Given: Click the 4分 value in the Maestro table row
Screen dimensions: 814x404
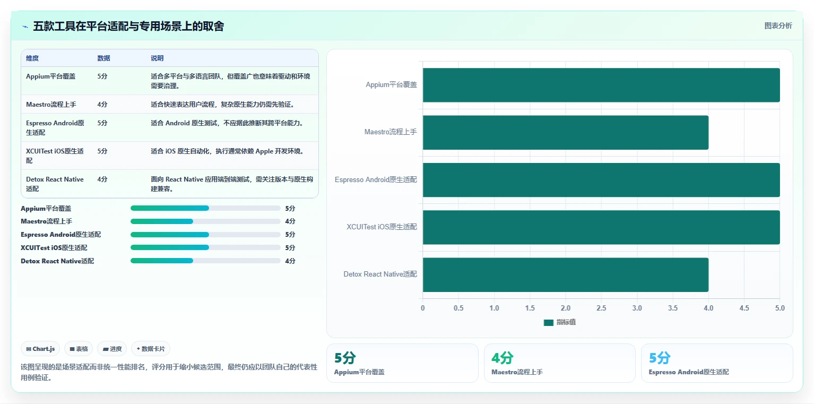Looking at the screenshot, I should [102, 105].
